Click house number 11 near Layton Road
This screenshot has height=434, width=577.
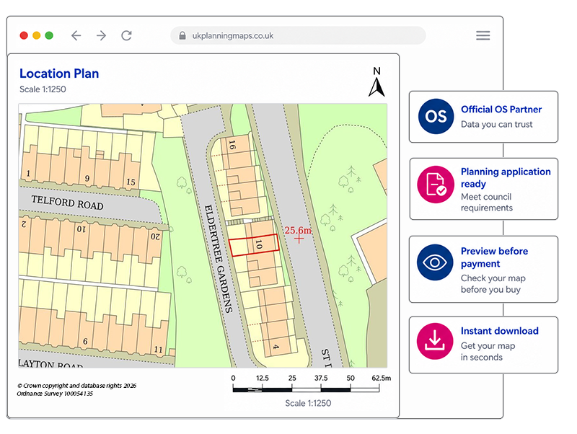tap(158, 349)
